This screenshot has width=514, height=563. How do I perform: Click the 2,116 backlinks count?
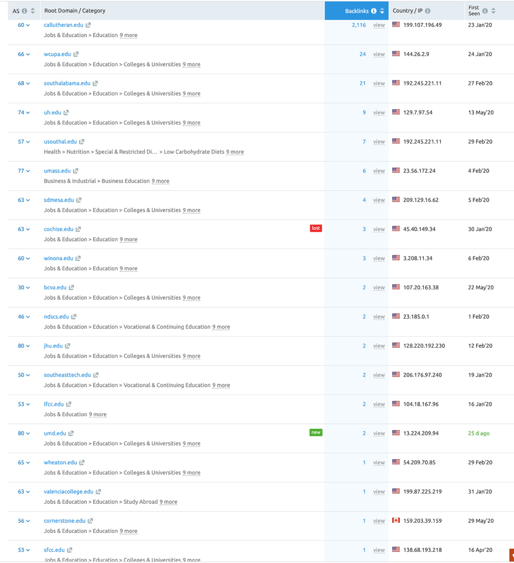[x=358, y=25]
